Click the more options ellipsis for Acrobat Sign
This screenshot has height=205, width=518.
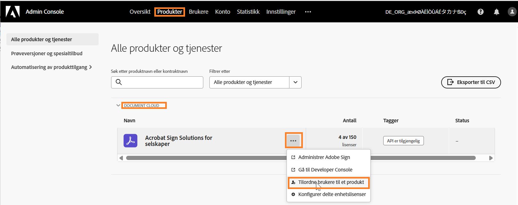[x=294, y=140]
